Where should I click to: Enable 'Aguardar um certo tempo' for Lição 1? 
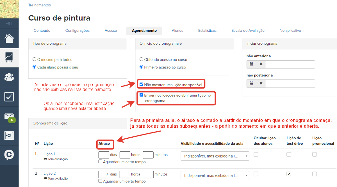[x=100, y=161]
